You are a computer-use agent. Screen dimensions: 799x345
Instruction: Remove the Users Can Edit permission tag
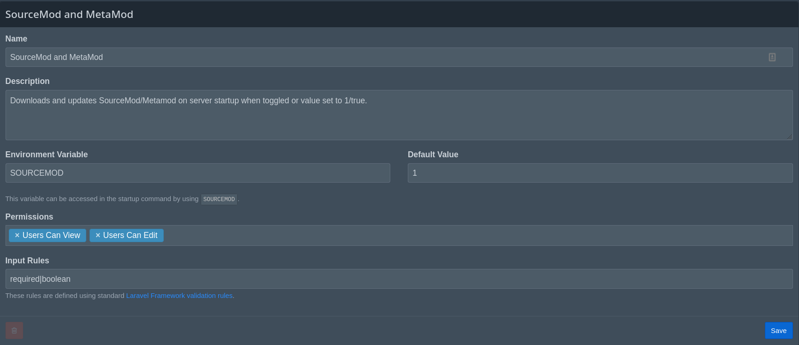98,235
